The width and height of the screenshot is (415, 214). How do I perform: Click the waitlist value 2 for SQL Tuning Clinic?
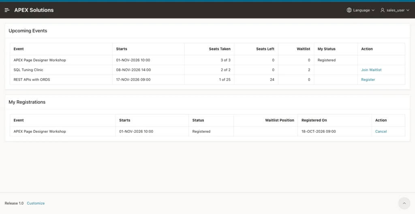click(x=309, y=70)
